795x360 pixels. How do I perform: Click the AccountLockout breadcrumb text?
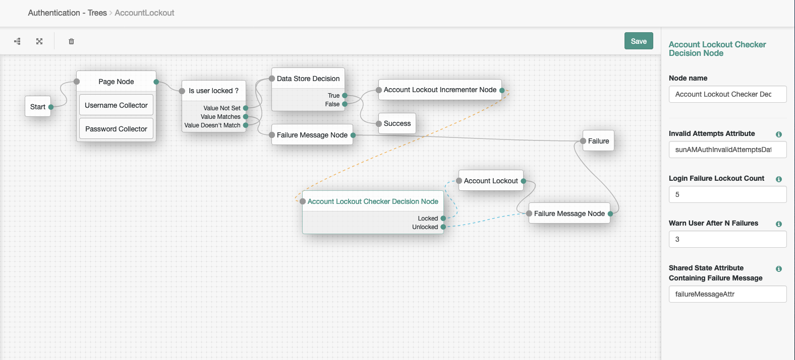[x=144, y=13]
